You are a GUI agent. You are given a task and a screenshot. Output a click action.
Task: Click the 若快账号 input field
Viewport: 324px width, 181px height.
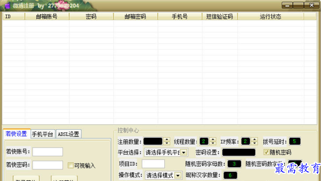48,152
